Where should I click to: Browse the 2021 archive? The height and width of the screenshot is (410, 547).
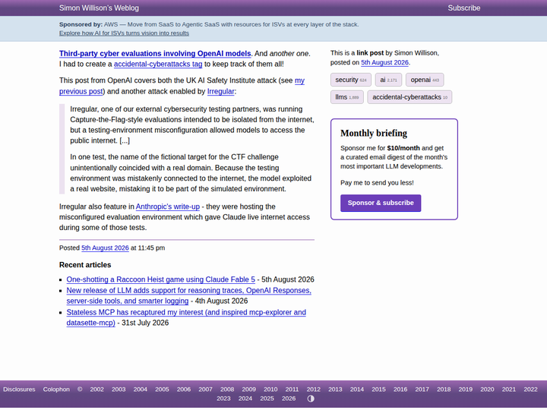[508, 389]
